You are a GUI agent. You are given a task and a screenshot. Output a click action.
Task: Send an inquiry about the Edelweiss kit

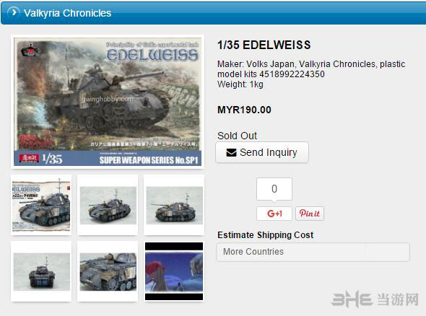pyautogui.click(x=262, y=152)
